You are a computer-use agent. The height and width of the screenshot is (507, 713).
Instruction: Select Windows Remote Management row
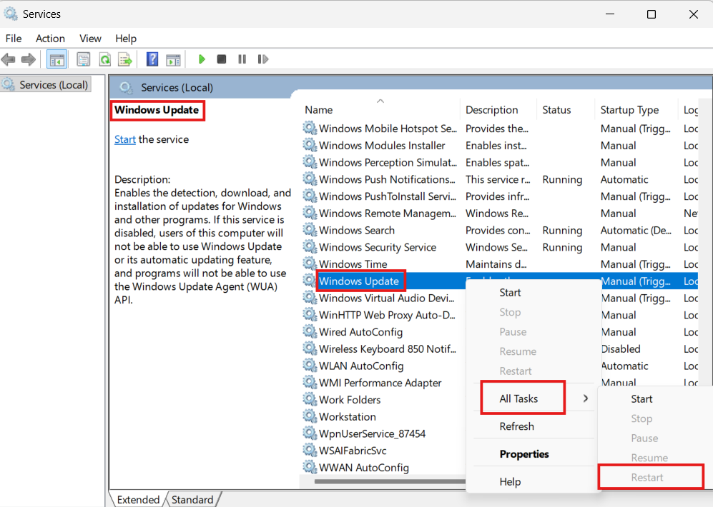[499, 213]
